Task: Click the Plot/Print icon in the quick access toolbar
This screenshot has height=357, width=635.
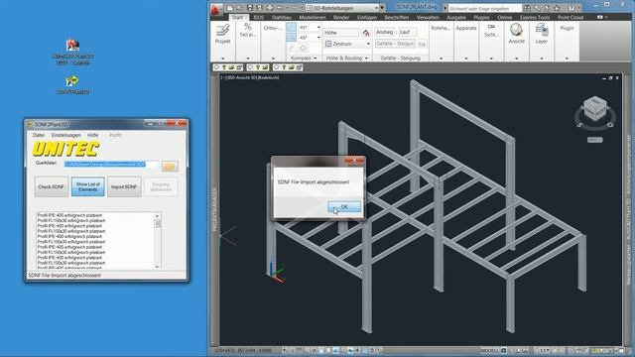Action: pyautogui.click(x=269, y=8)
